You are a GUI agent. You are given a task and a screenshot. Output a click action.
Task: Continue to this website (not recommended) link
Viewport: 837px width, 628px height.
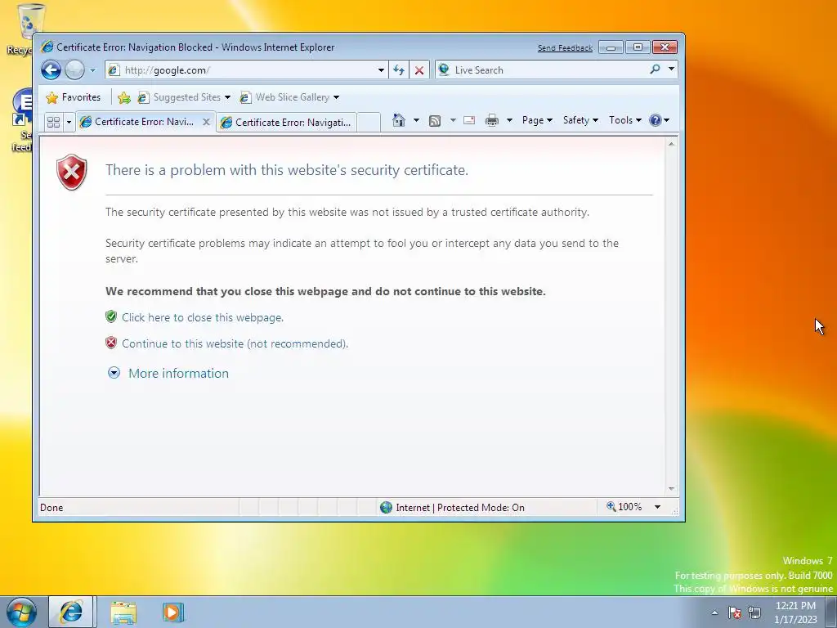(235, 343)
